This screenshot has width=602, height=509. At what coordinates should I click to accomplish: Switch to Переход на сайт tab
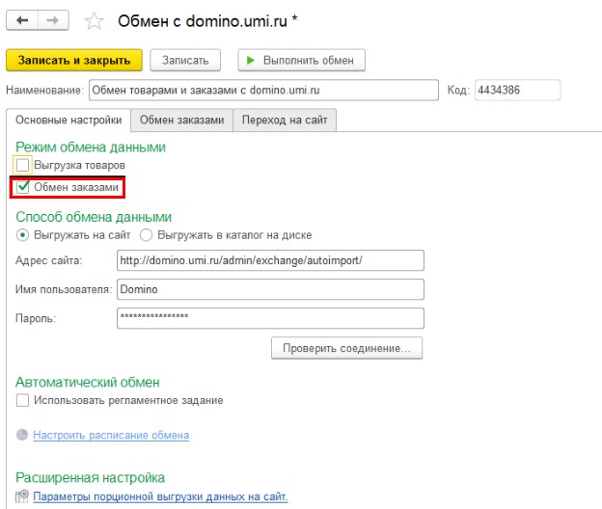pyautogui.click(x=285, y=121)
